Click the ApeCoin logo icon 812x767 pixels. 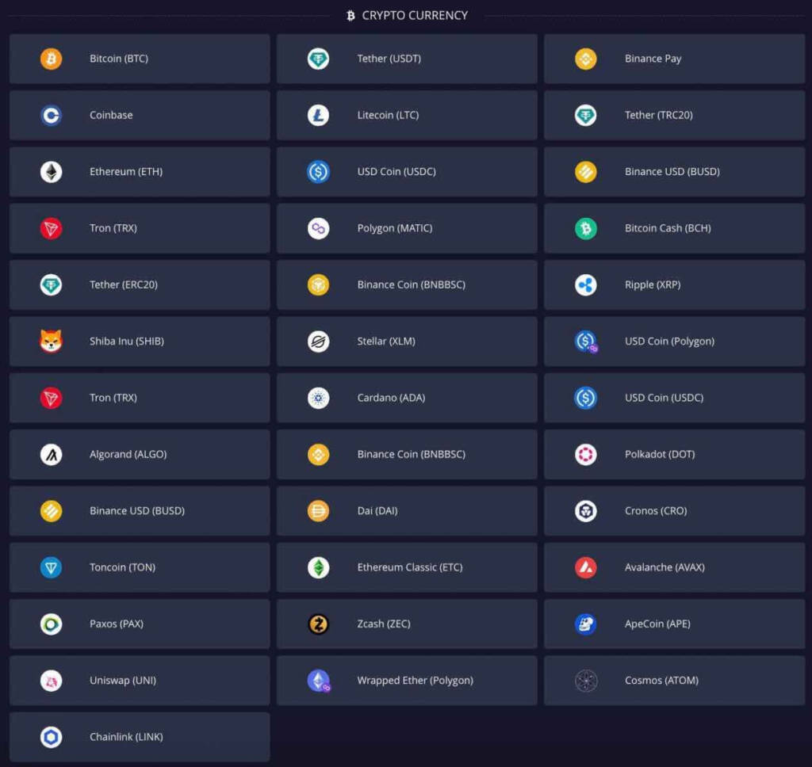585,624
